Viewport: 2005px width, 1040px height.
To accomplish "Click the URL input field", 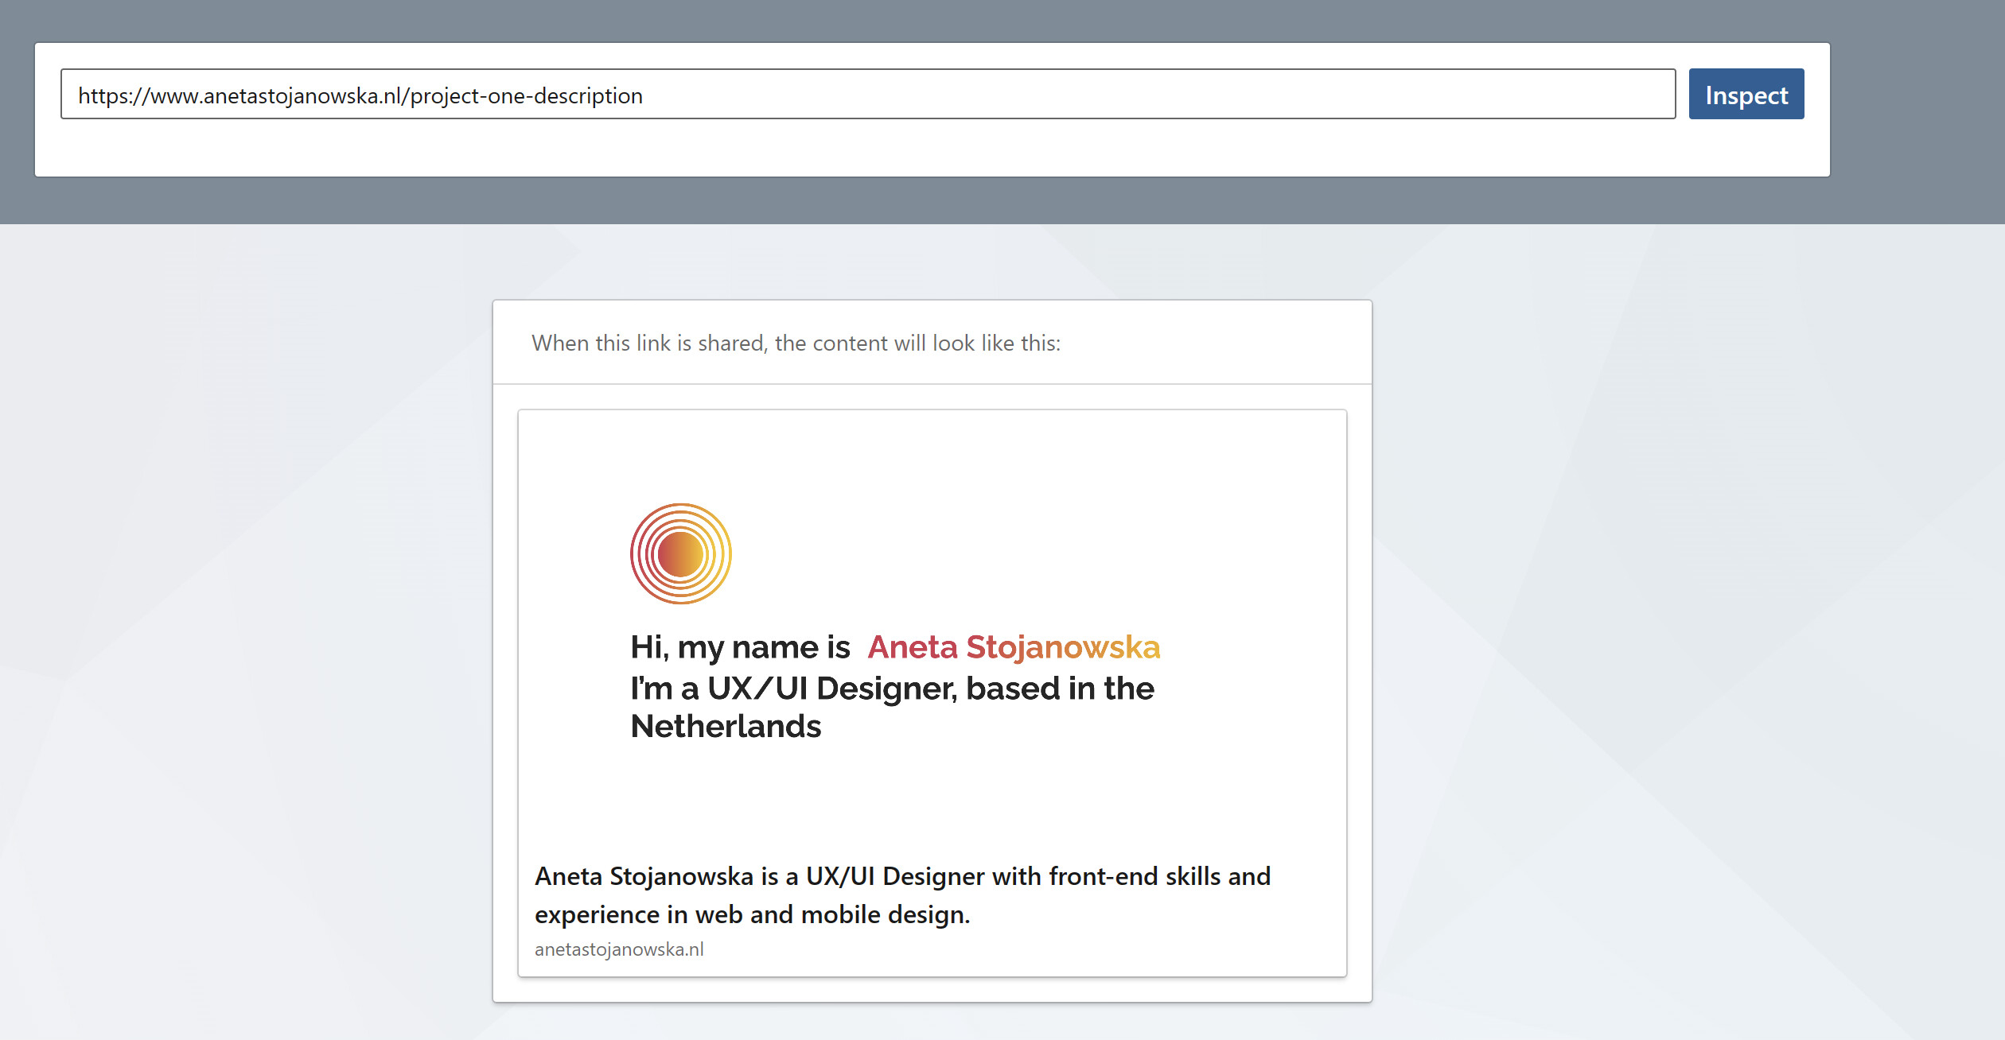I will (867, 95).
